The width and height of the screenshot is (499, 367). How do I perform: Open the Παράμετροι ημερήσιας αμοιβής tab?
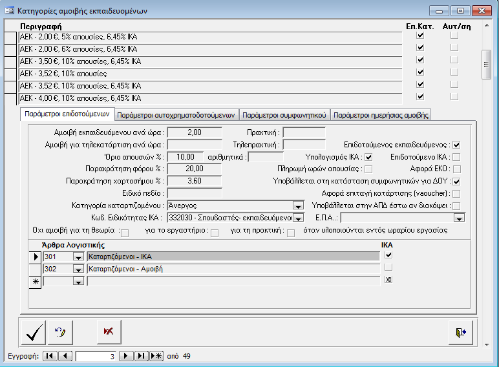click(x=381, y=115)
